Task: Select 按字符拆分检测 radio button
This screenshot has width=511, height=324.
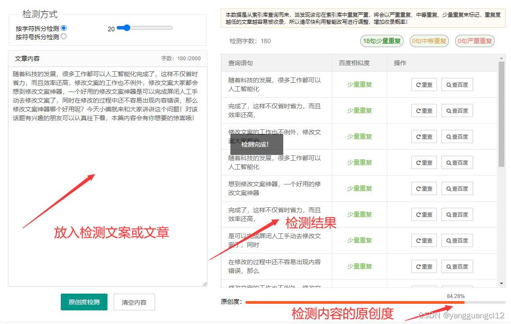Action: click(x=63, y=28)
